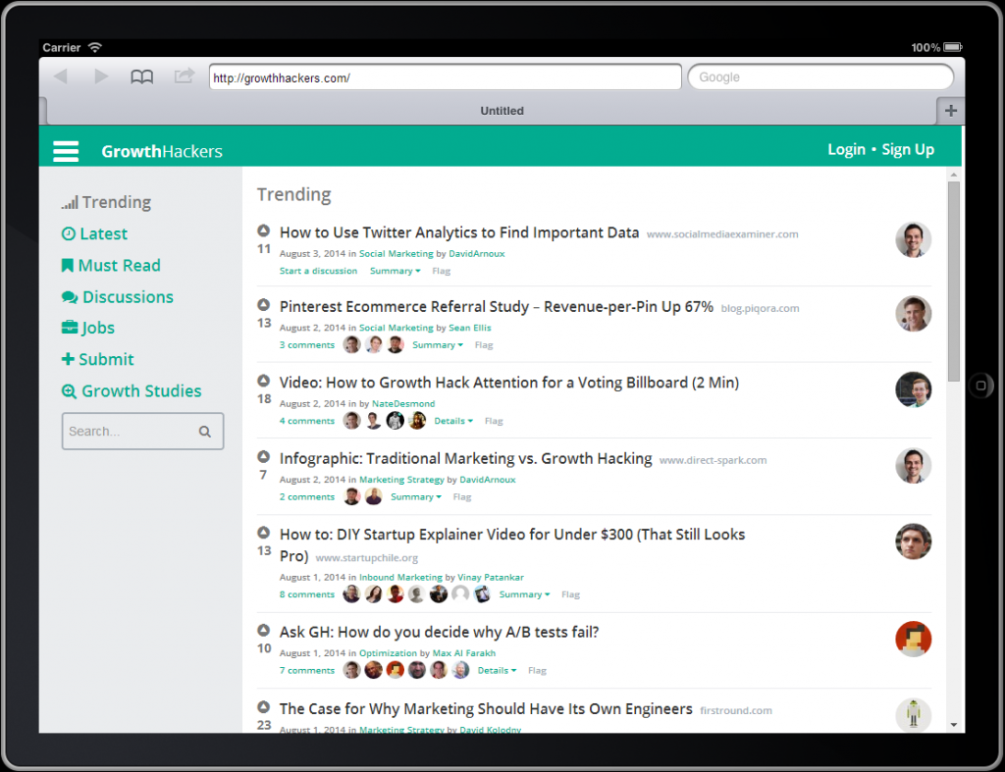Viewport: 1005px width, 772px height.
Task: Flag the Pinterest Ecommerce post
Action: (484, 344)
